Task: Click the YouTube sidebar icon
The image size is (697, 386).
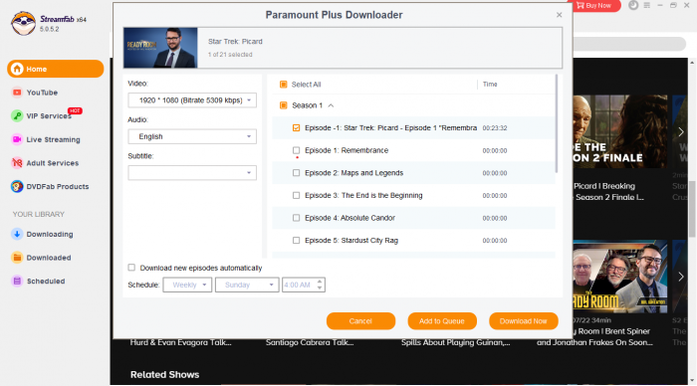Action: tap(17, 93)
